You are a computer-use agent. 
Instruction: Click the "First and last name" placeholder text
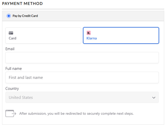point(26,77)
